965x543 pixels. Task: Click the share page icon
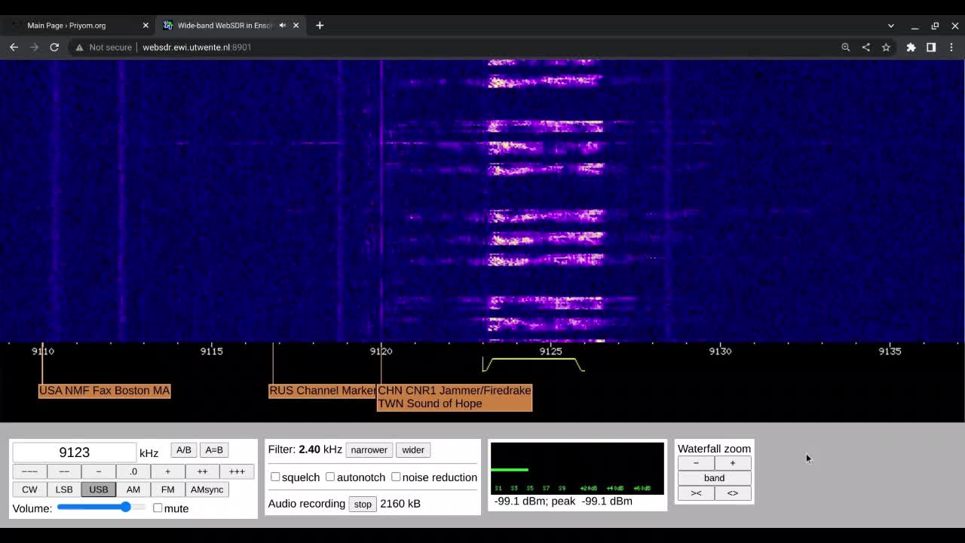click(x=865, y=47)
